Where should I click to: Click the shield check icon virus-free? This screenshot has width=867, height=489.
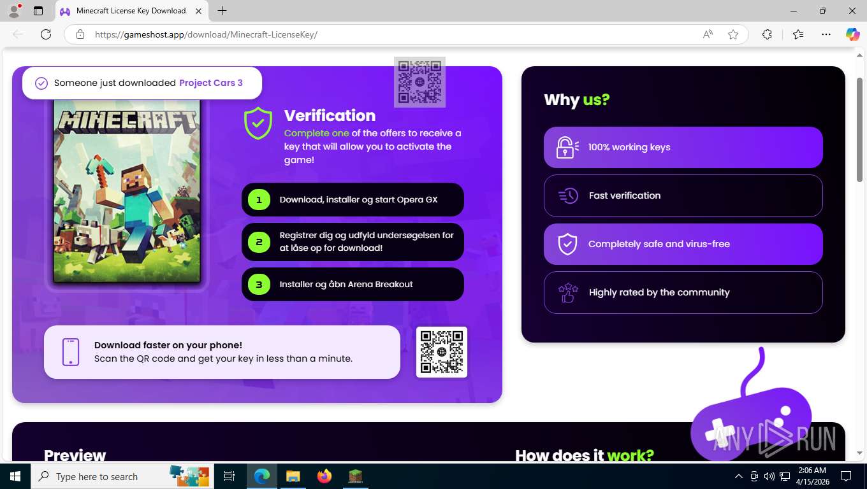(567, 244)
